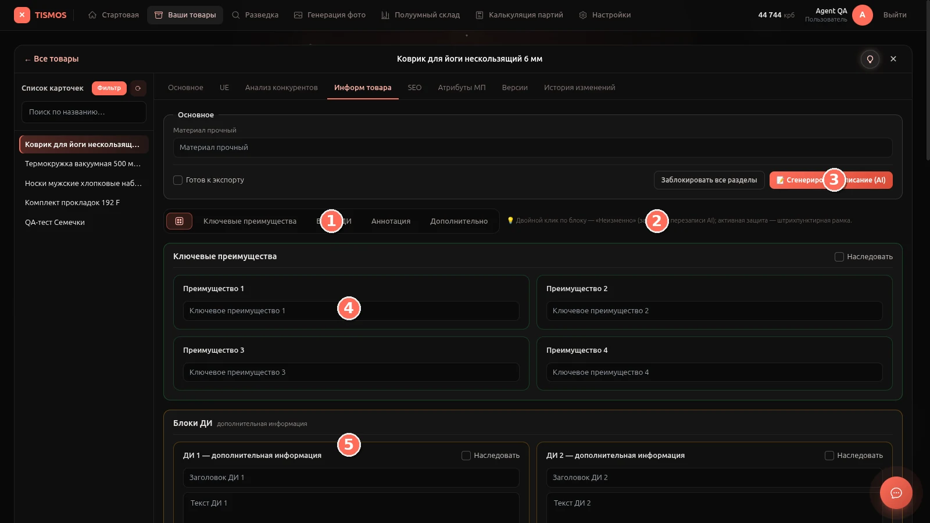Toggle Наследовать checkbox for ДИ 1
The image size is (930, 523).
pos(466,456)
